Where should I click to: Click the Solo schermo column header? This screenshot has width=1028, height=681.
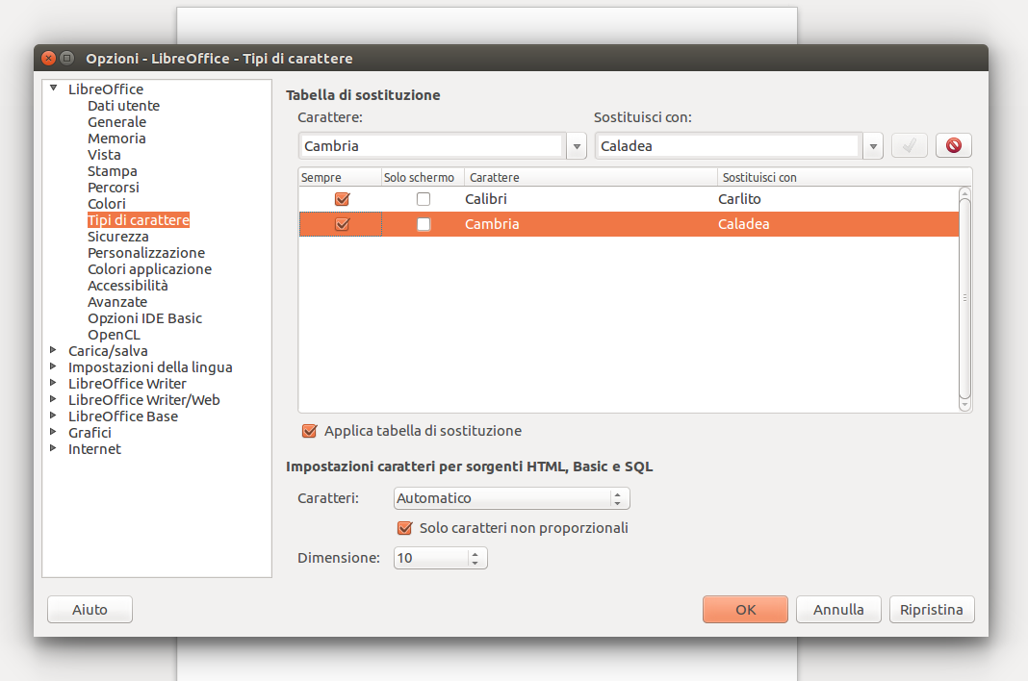[x=423, y=178]
